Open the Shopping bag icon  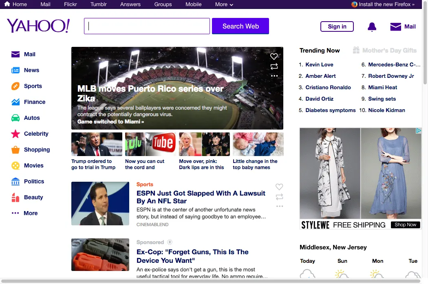pos(15,150)
